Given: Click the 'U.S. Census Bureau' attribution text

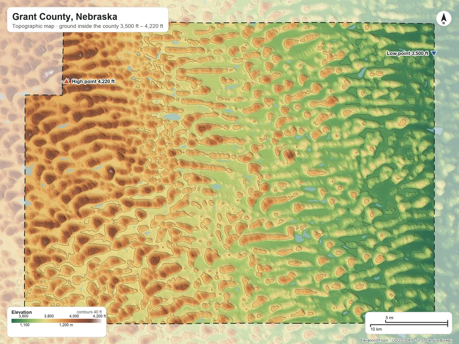Looking at the screenshot, I should 435,341.
